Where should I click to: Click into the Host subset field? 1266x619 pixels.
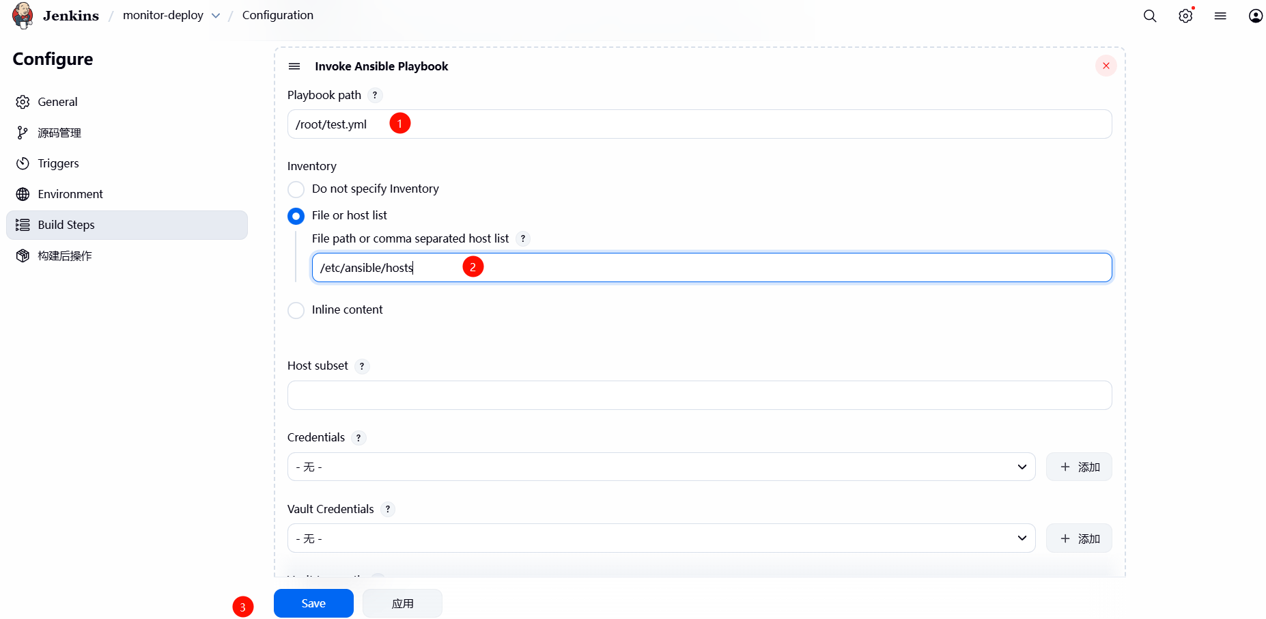point(699,396)
